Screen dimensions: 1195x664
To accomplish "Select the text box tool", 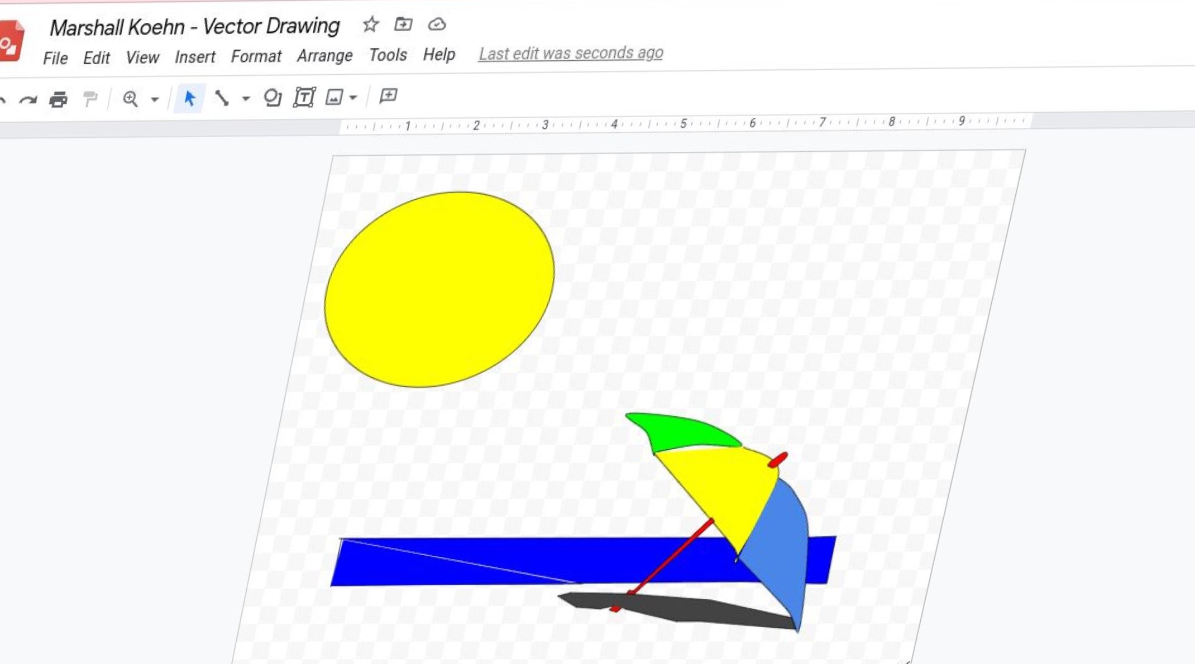I will coord(304,98).
